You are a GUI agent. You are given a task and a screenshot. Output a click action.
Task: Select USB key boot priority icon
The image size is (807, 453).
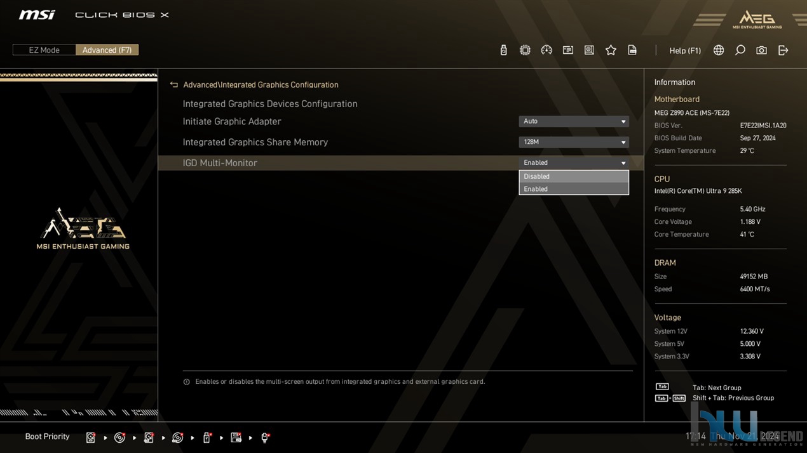[x=207, y=437]
